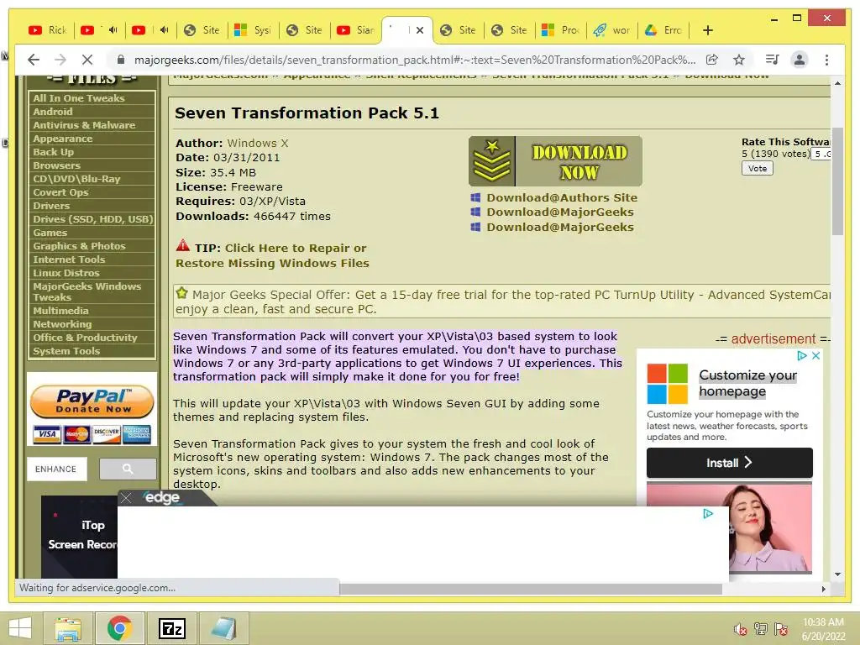Click the forward navigation arrow

tap(60, 60)
